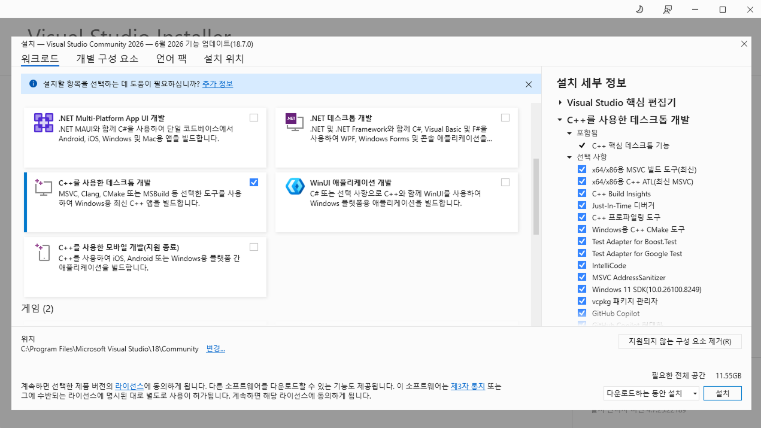
Task: Switch to the 언어 팩 tab
Action: 171,59
